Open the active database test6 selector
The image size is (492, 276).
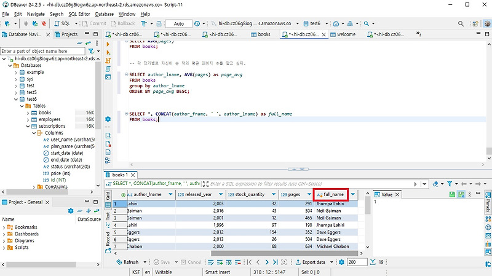[315, 23]
